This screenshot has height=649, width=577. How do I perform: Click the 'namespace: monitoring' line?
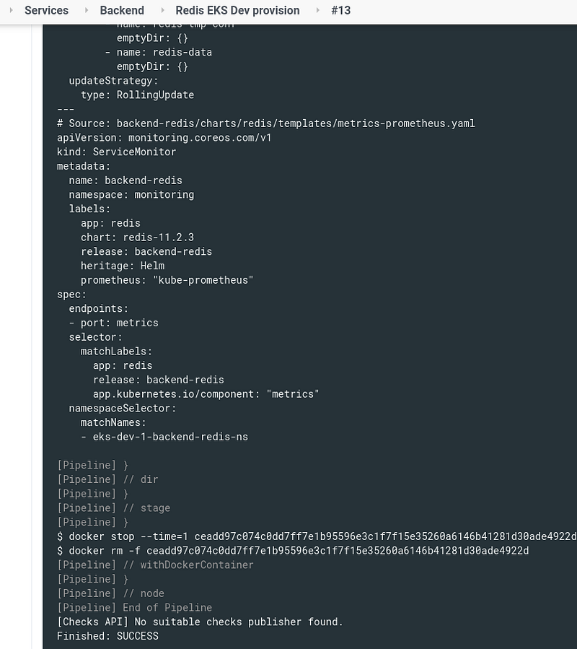tap(131, 194)
